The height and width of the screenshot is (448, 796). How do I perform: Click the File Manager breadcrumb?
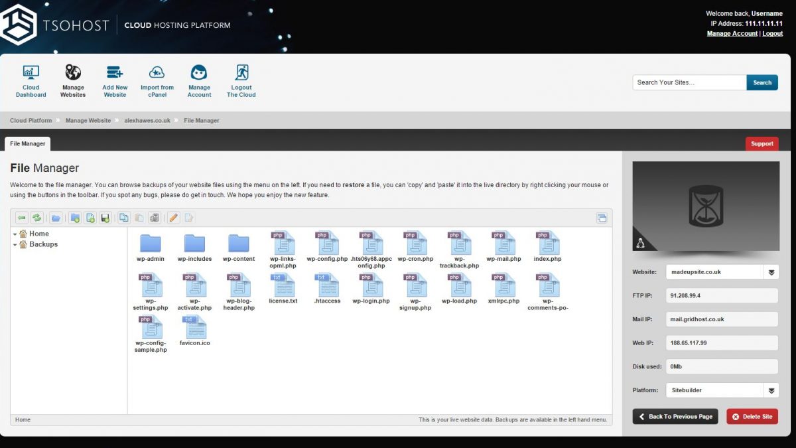coord(202,121)
